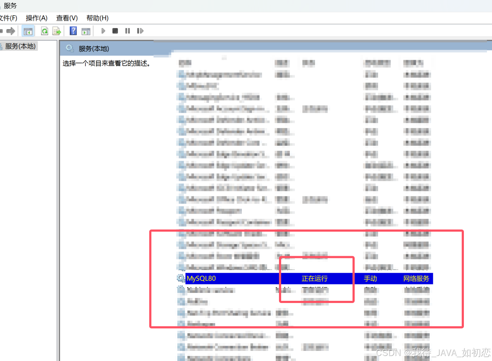Open the 查看(V) menu
Screen dimensions: 492x361
coord(66,18)
